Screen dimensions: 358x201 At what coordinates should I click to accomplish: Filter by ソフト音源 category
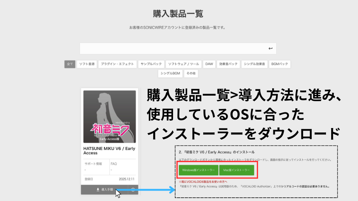click(87, 64)
